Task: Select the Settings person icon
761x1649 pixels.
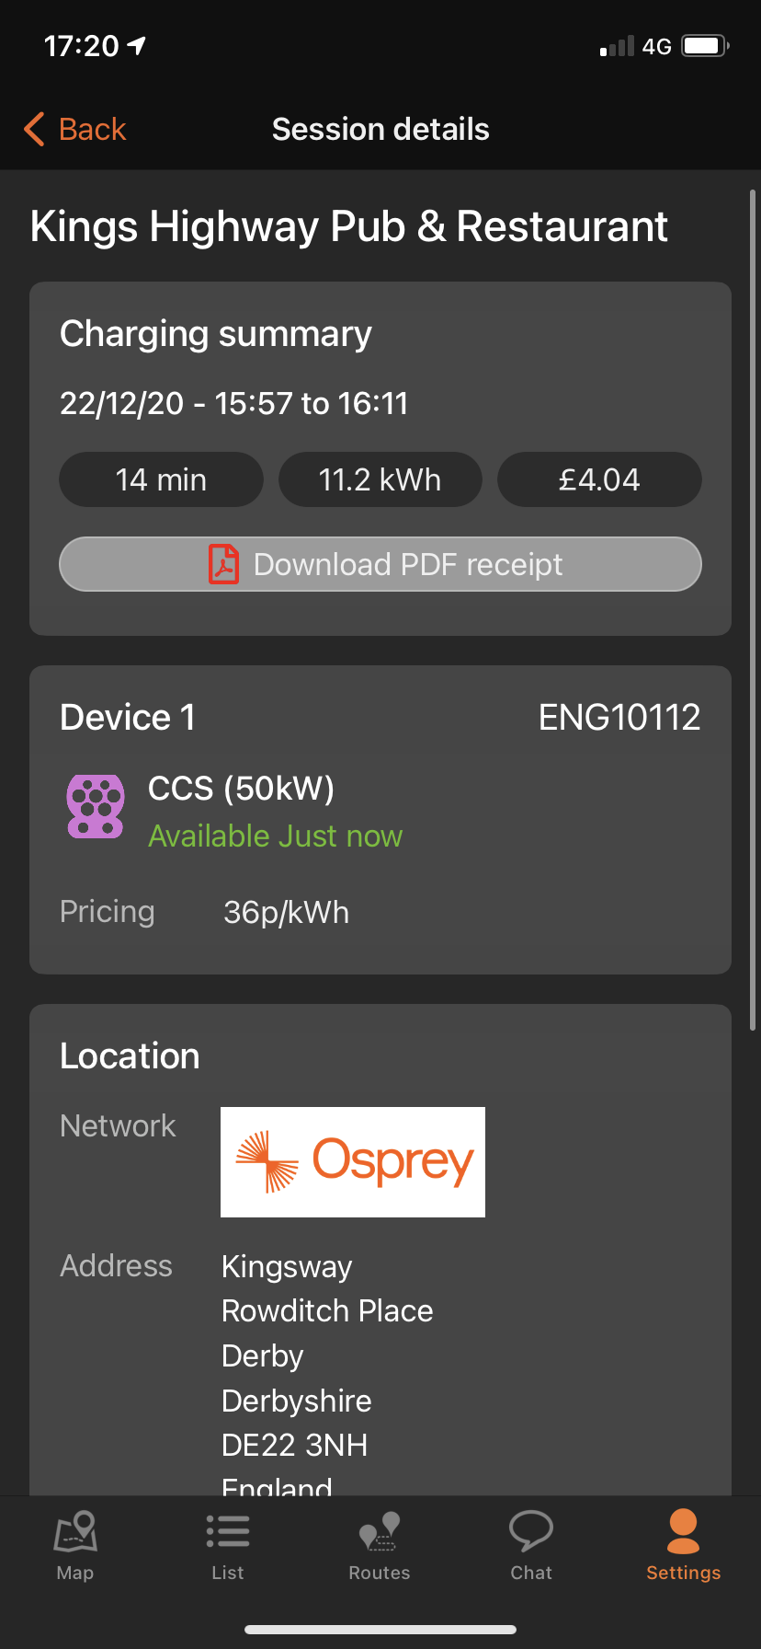Action: (x=683, y=1531)
